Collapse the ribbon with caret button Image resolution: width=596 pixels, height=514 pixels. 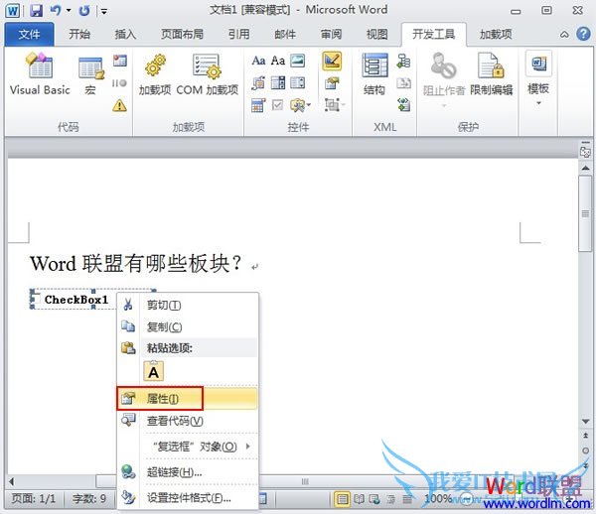(x=564, y=35)
